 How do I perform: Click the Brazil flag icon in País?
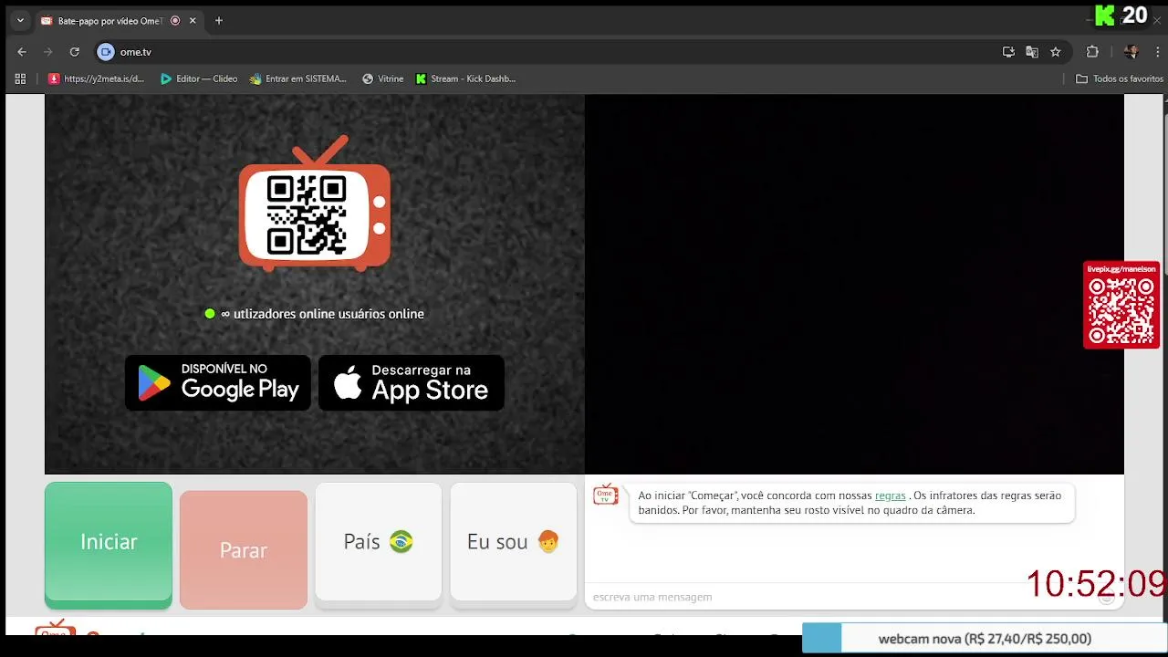click(401, 542)
